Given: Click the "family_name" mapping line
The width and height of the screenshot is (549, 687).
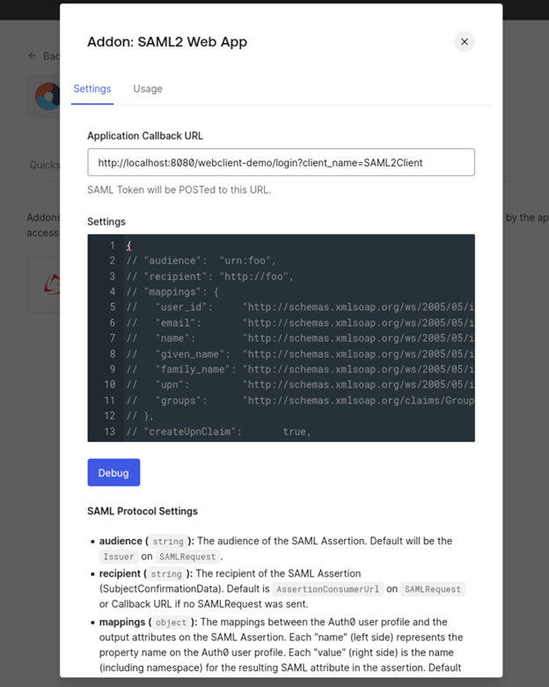Looking at the screenshot, I should click(300, 369).
